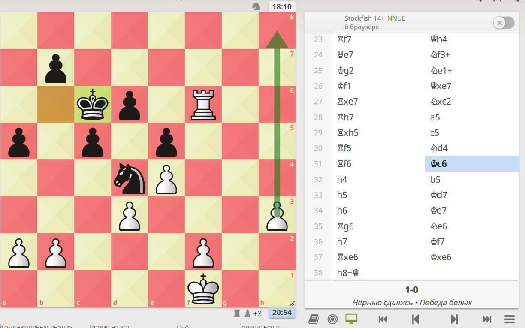Step forward one move

click(x=454, y=319)
